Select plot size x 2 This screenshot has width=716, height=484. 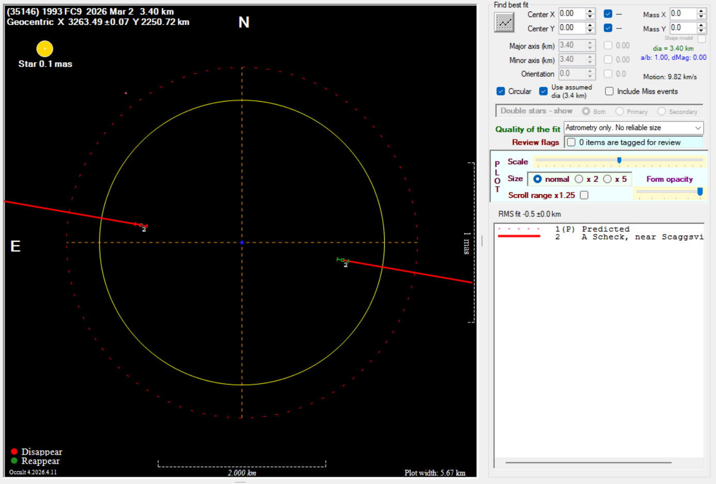(579, 179)
